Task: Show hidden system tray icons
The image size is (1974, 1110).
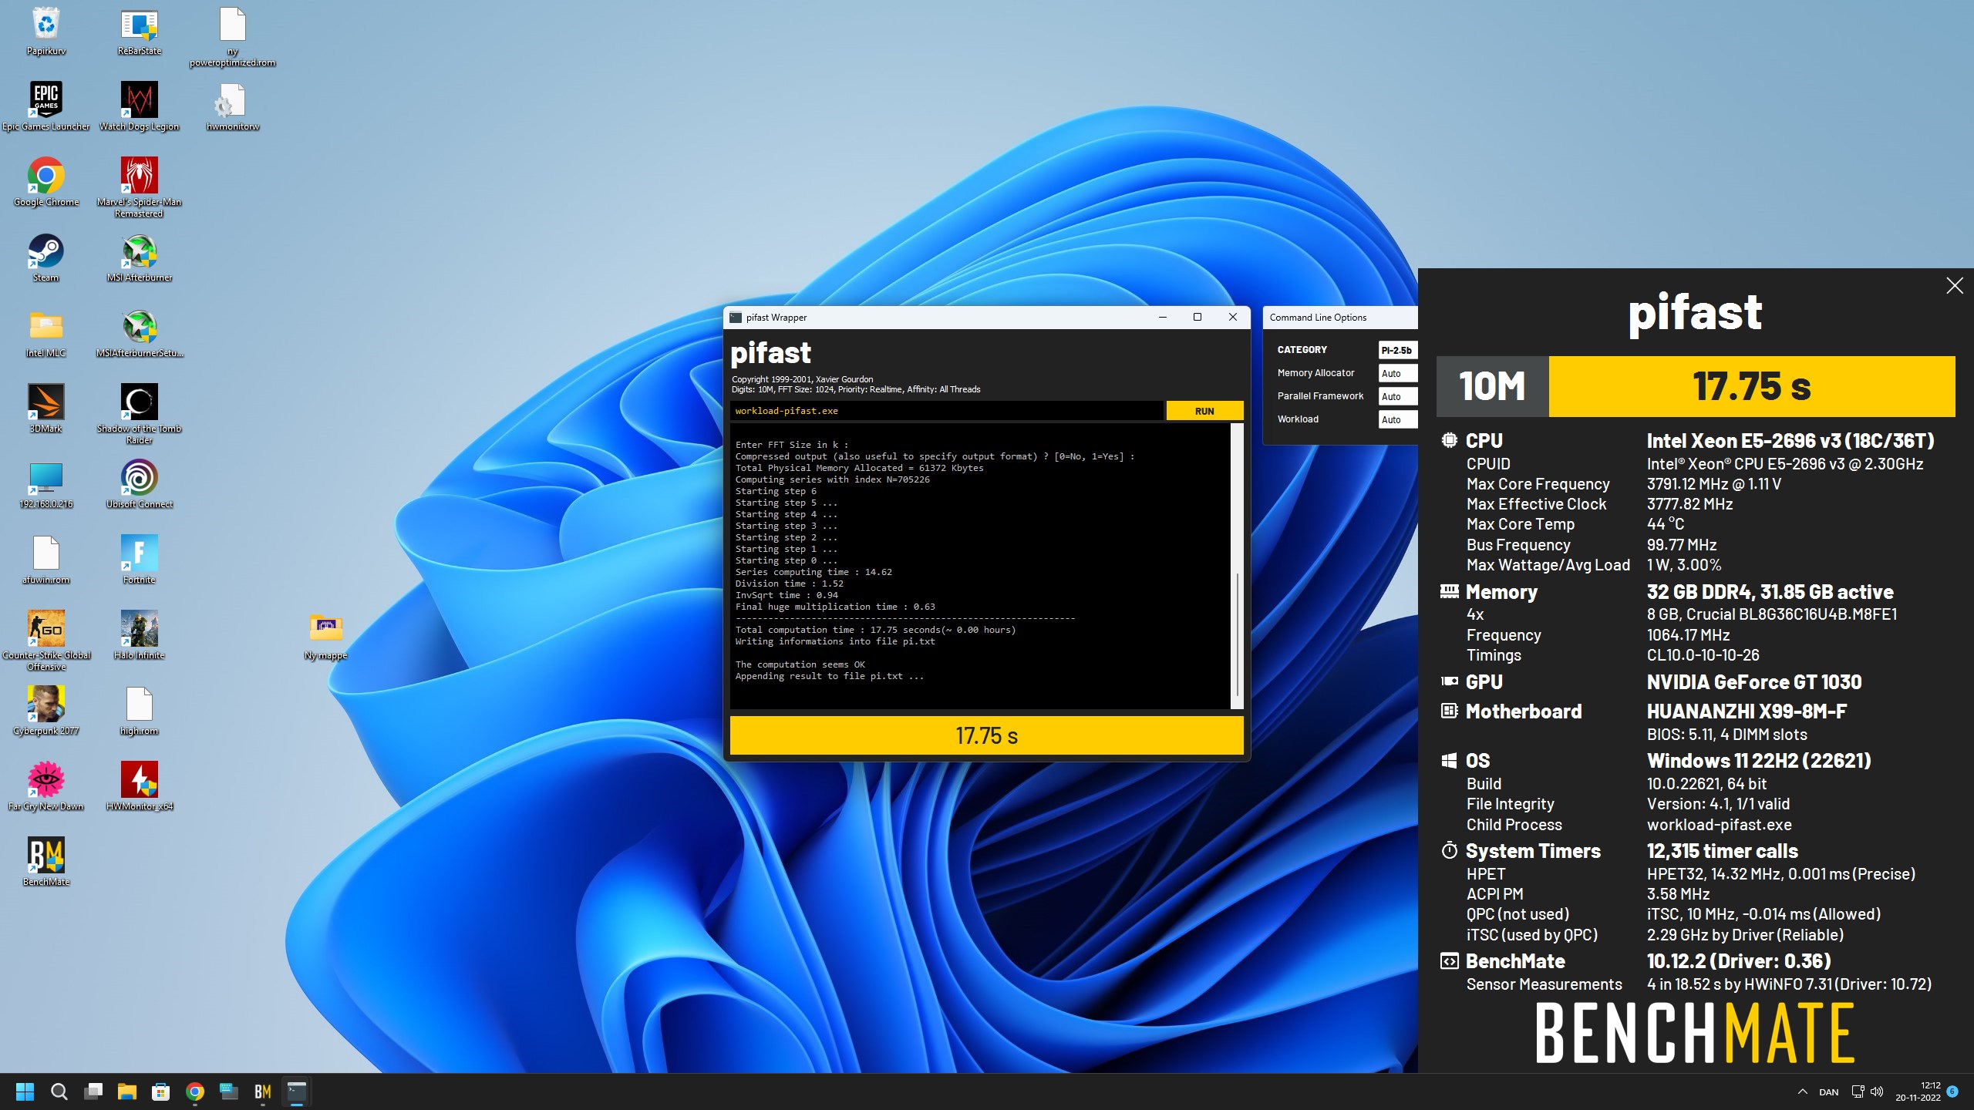Action: click(1802, 1091)
